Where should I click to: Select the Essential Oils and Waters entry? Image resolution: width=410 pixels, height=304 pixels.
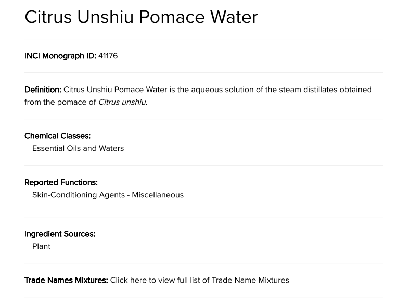pyautogui.click(x=78, y=148)
